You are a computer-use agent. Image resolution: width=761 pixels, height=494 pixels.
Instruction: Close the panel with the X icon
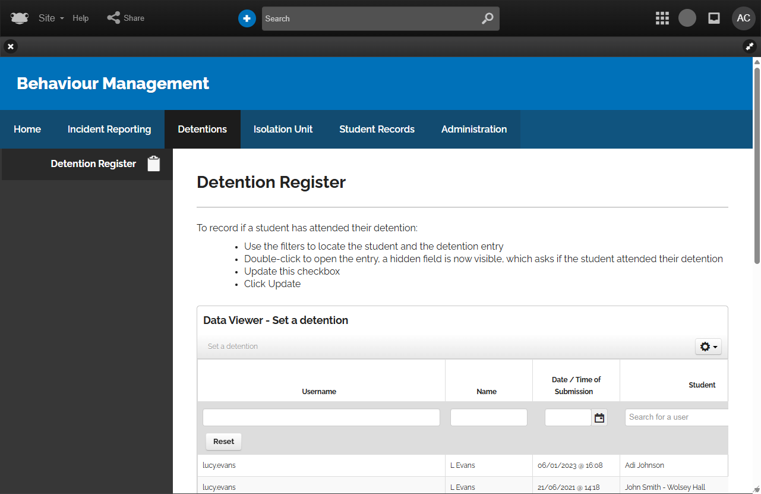pos(11,46)
